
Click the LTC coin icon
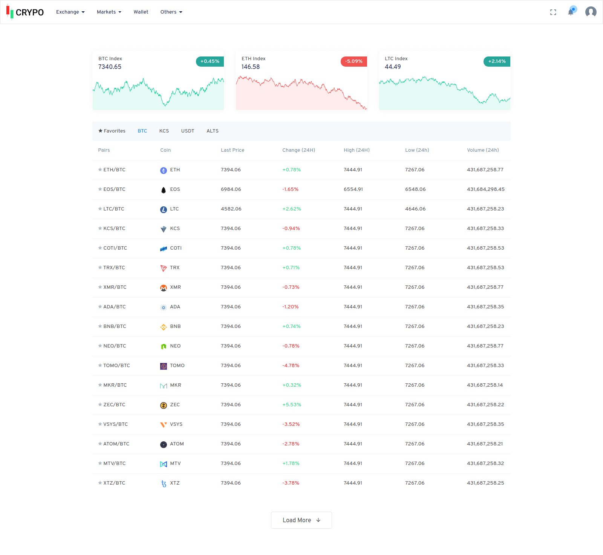coord(164,209)
